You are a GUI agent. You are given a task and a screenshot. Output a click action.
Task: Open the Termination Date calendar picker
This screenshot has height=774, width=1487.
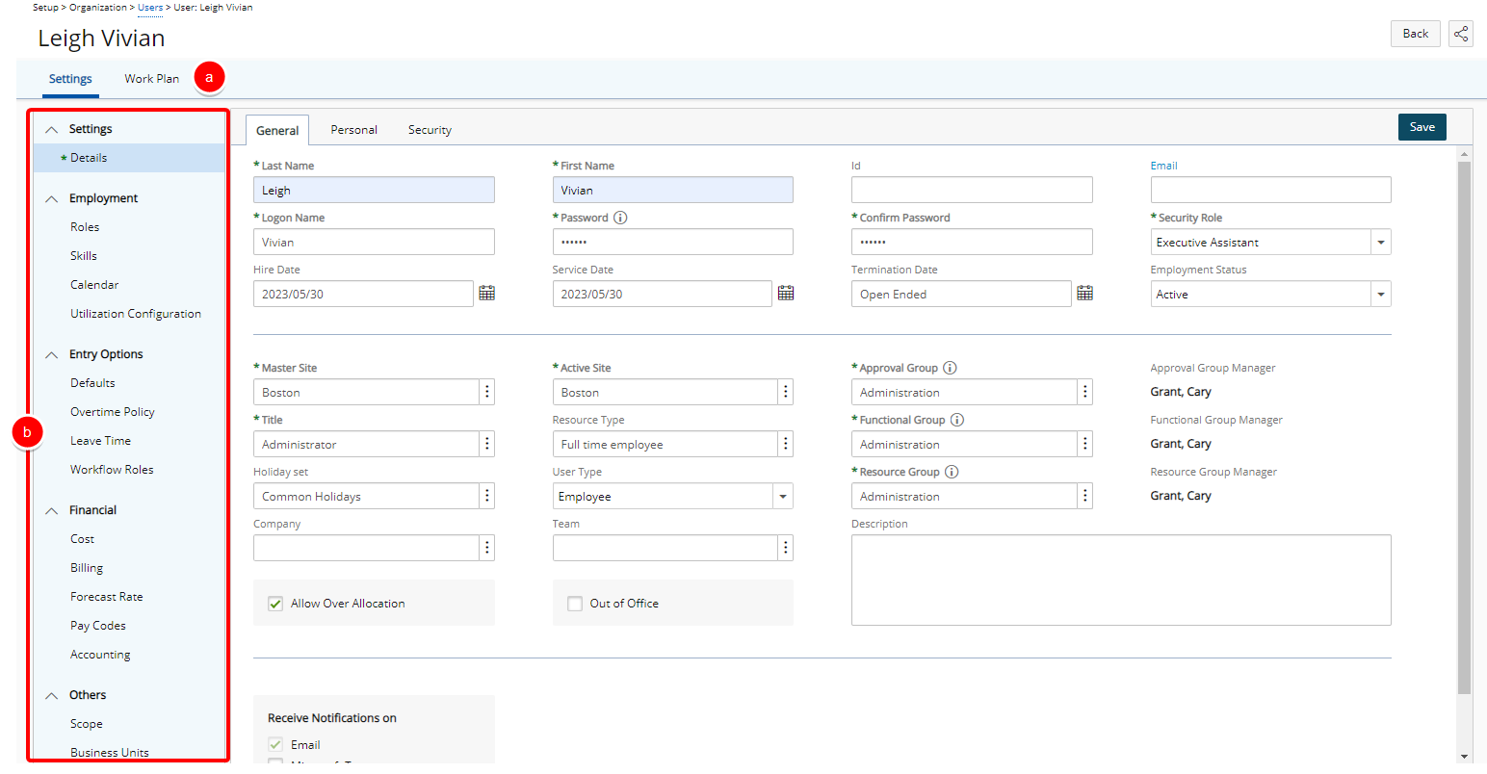coord(1084,293)
